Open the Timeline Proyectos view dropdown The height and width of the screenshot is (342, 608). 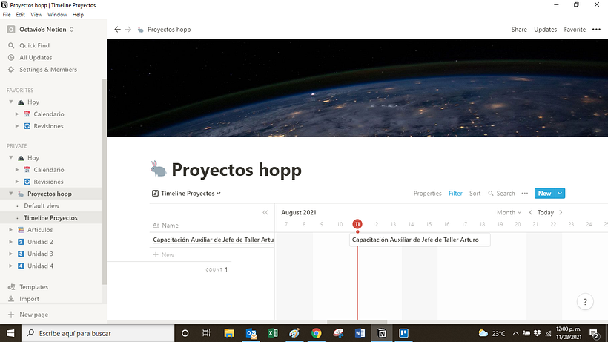187,194
